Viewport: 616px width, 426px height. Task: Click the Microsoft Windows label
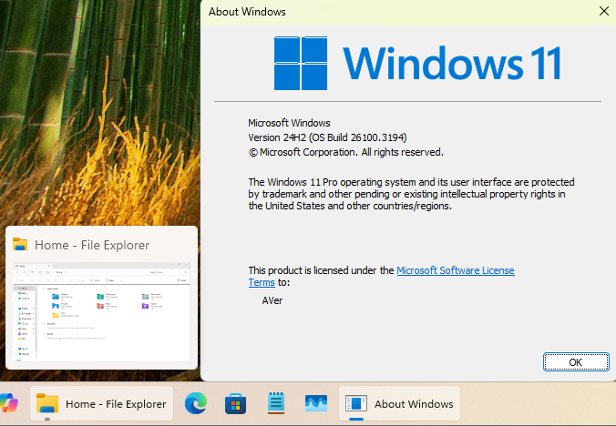[x=289, y=123]
